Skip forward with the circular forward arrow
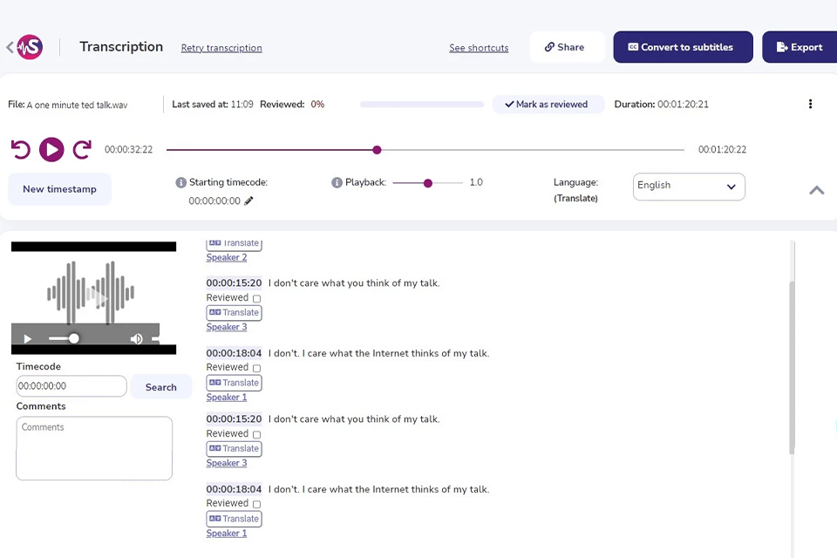 click(82, 149)
